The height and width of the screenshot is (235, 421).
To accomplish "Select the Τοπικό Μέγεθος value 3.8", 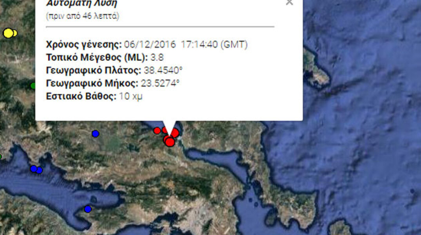I will pos(157,58).
